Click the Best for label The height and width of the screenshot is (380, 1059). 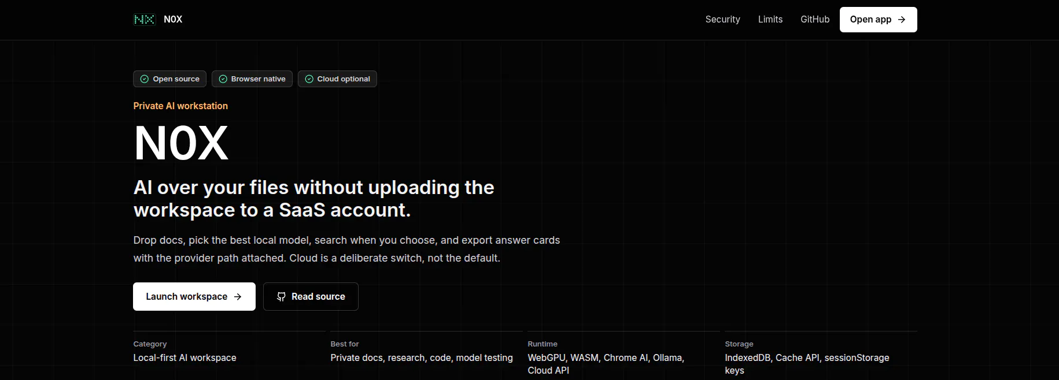(x=345, y=344)
